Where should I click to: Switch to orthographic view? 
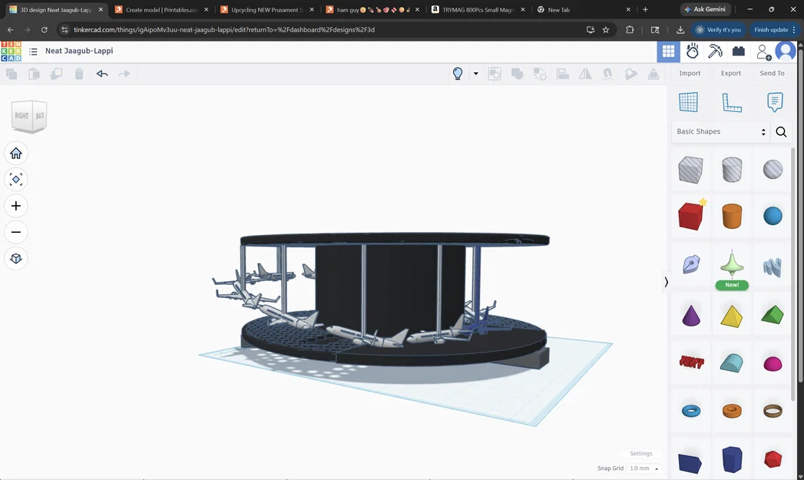15,258
